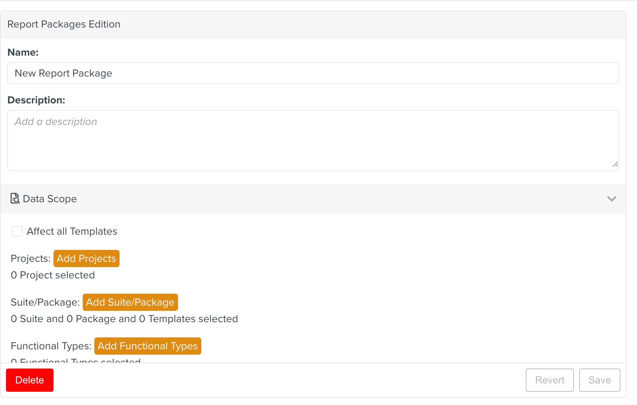Click the Revert button

coord(550,380)
